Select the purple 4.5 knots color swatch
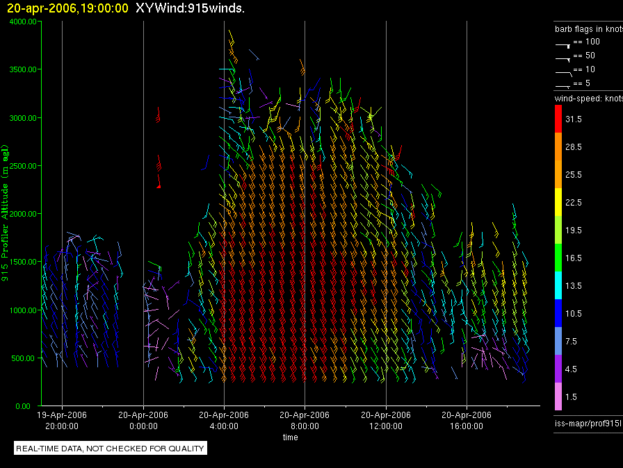The height and width of the screenshot is (468, 623). pyautogui.click(x=558, y=369)
